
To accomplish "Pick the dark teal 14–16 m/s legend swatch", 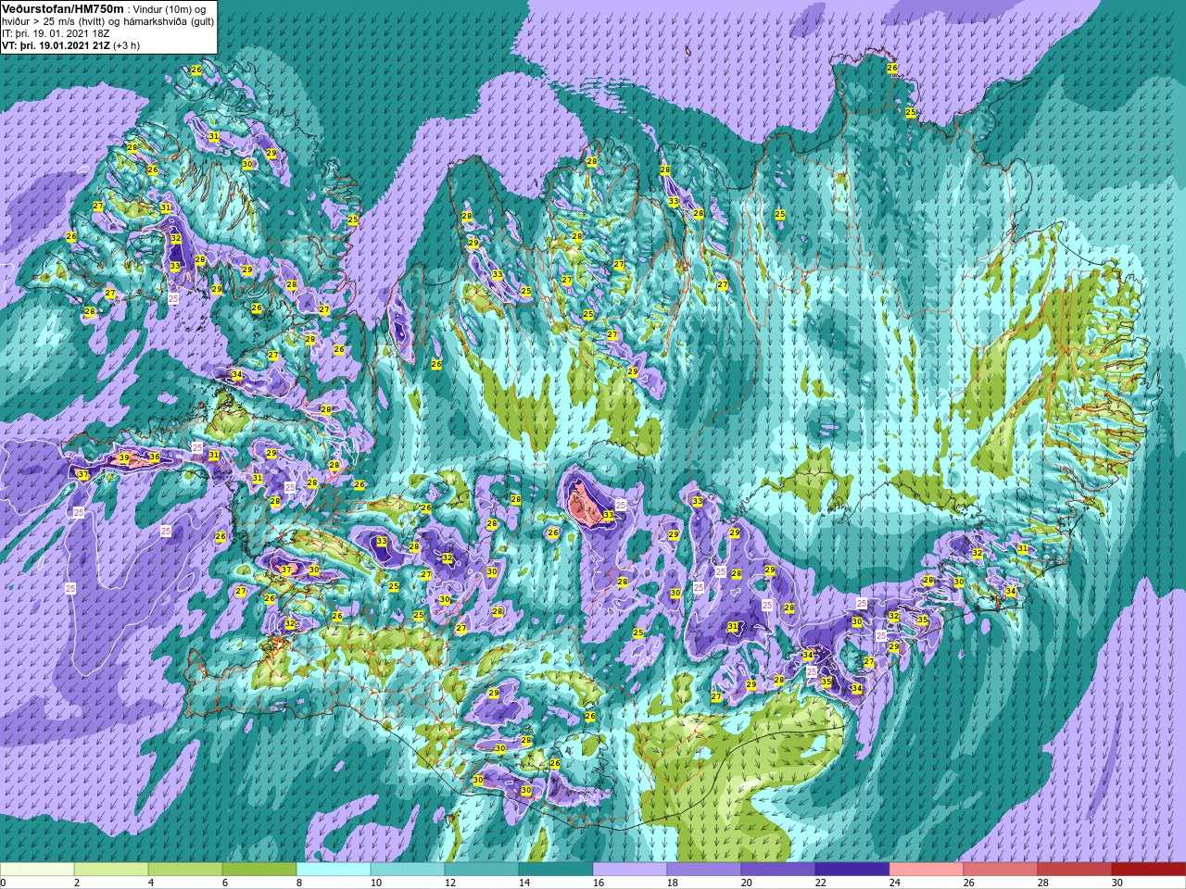I will pyautogui.click(x=556, y=870).
